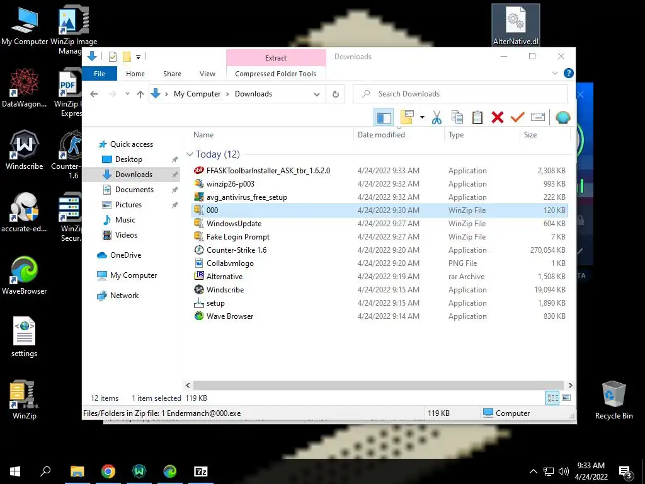Switch to the Share ribbon tab

pos(172,74)
